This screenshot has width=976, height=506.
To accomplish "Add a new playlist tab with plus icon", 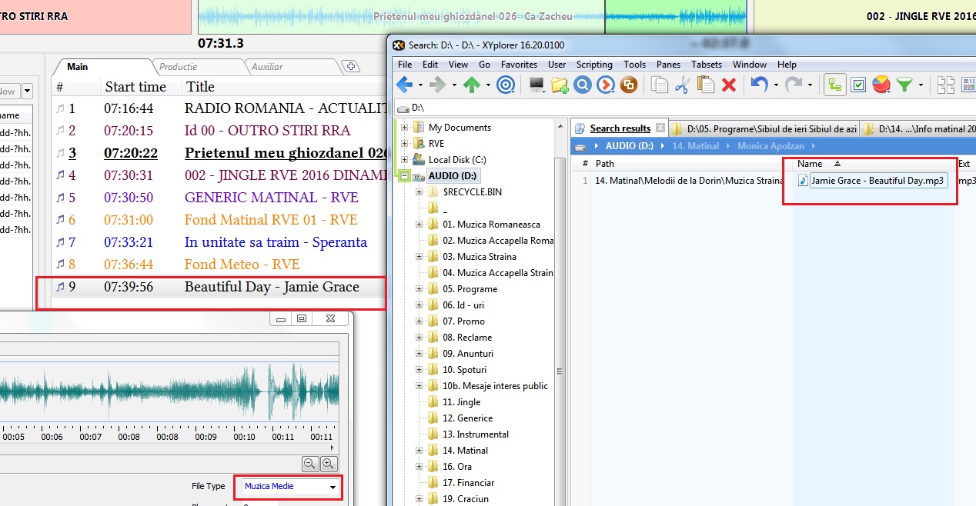I will pos(349,66).
